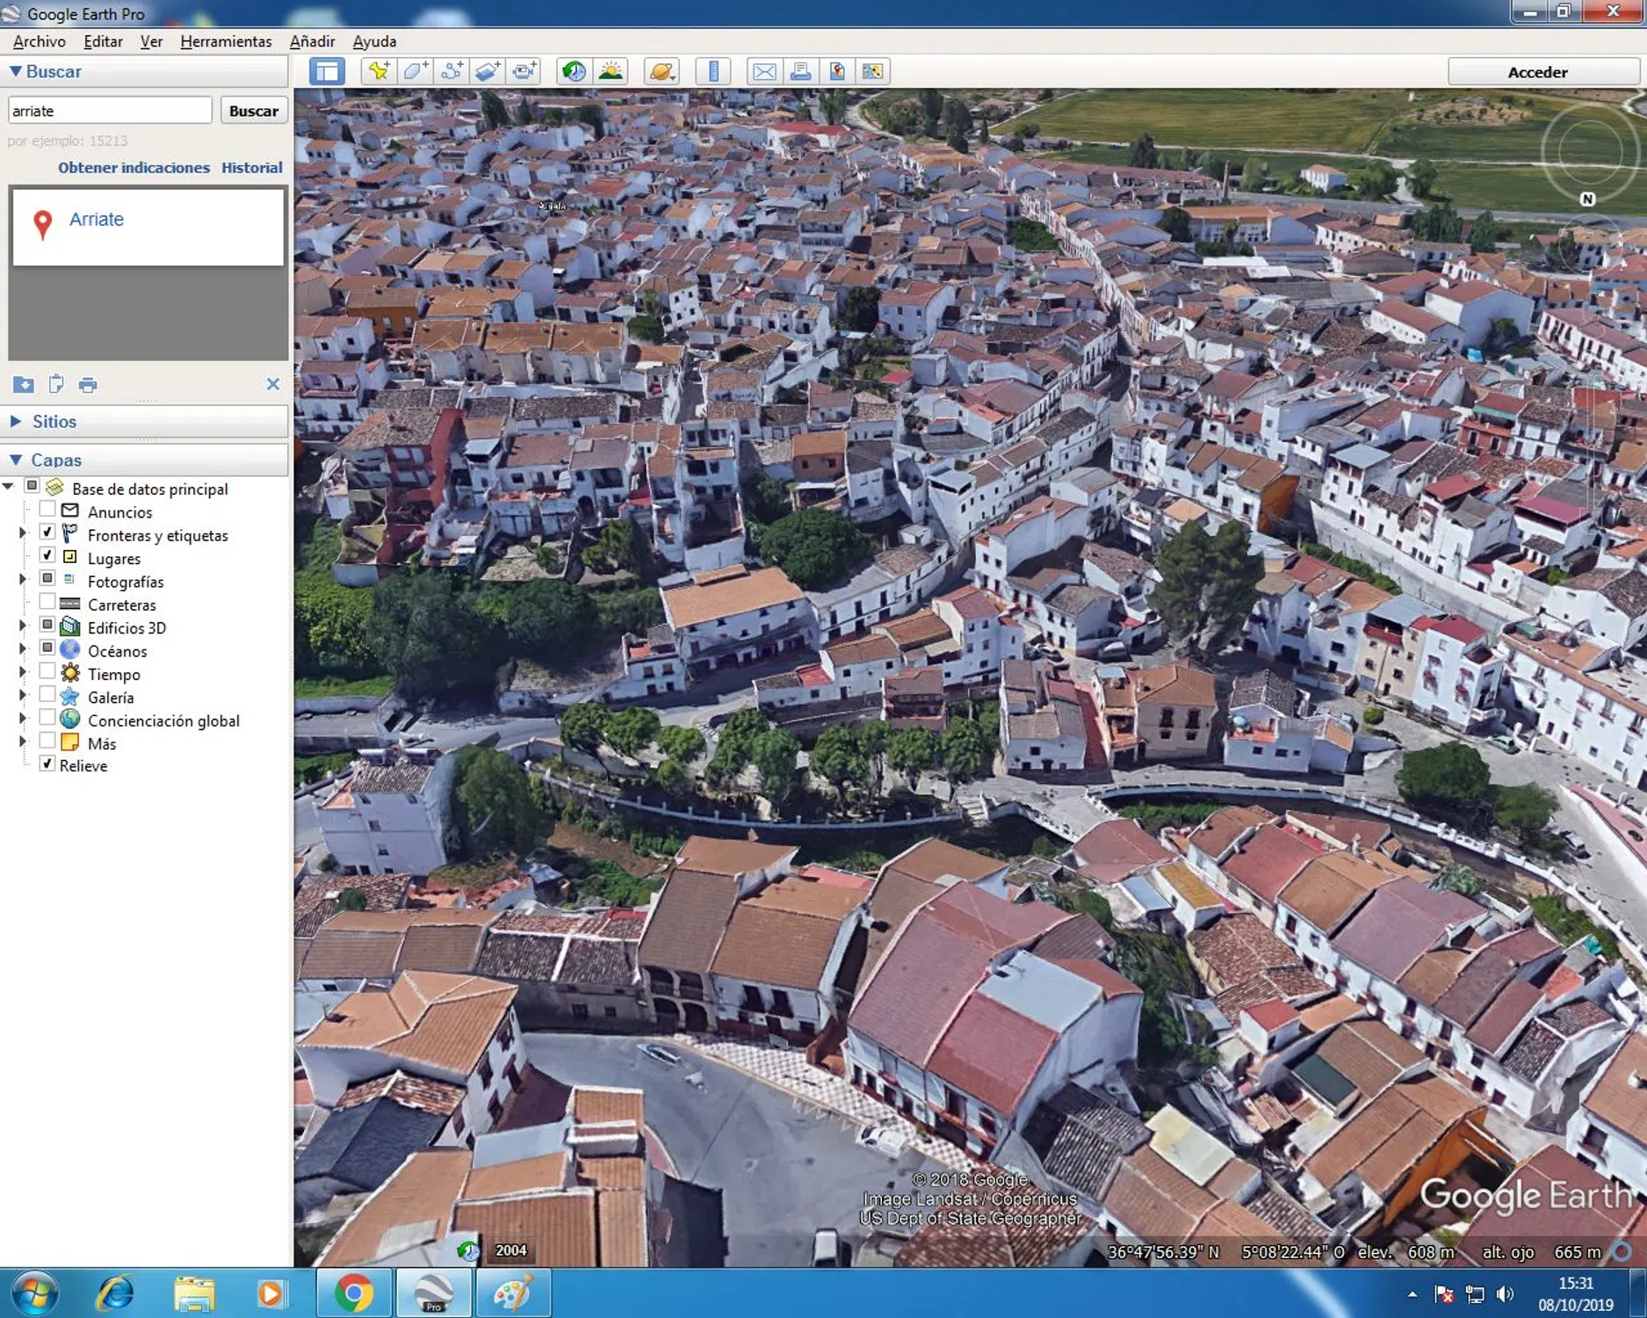Open the Herramientas menu
This screenshot has height=1318, width=1647.
226,41
